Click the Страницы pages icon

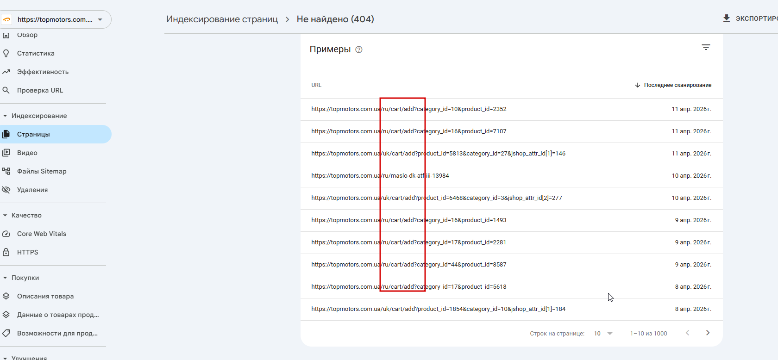pyautogui.click(x=6, y=134)
